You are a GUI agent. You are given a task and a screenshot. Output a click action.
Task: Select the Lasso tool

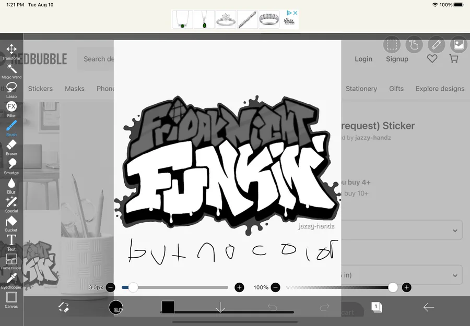[11, 90]
